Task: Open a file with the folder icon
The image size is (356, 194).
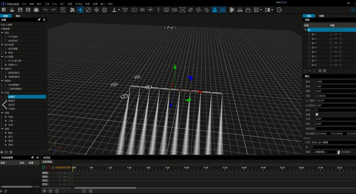Action: 12,10
